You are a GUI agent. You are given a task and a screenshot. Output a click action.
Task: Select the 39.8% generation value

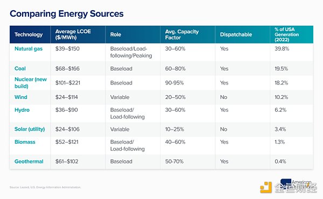(x=282, y=49)
